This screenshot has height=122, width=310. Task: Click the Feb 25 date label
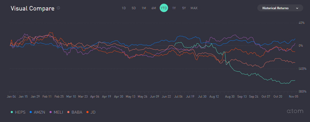59,97
